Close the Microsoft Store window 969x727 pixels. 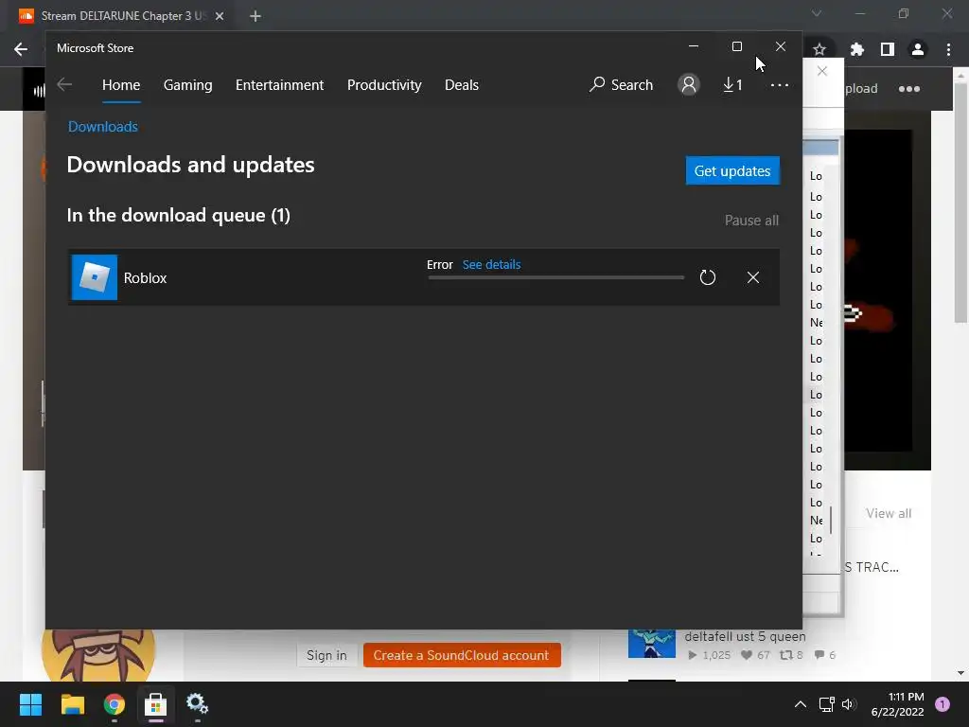(x=781, y=46)
